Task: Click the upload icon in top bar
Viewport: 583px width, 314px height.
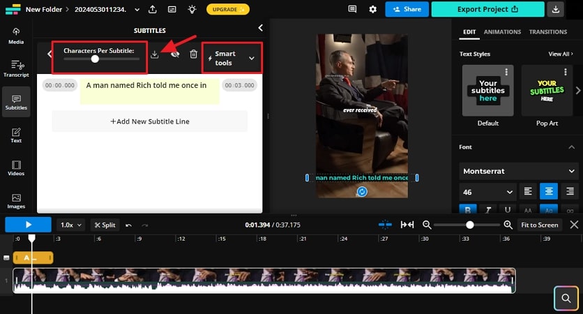Action: [153, 9]
